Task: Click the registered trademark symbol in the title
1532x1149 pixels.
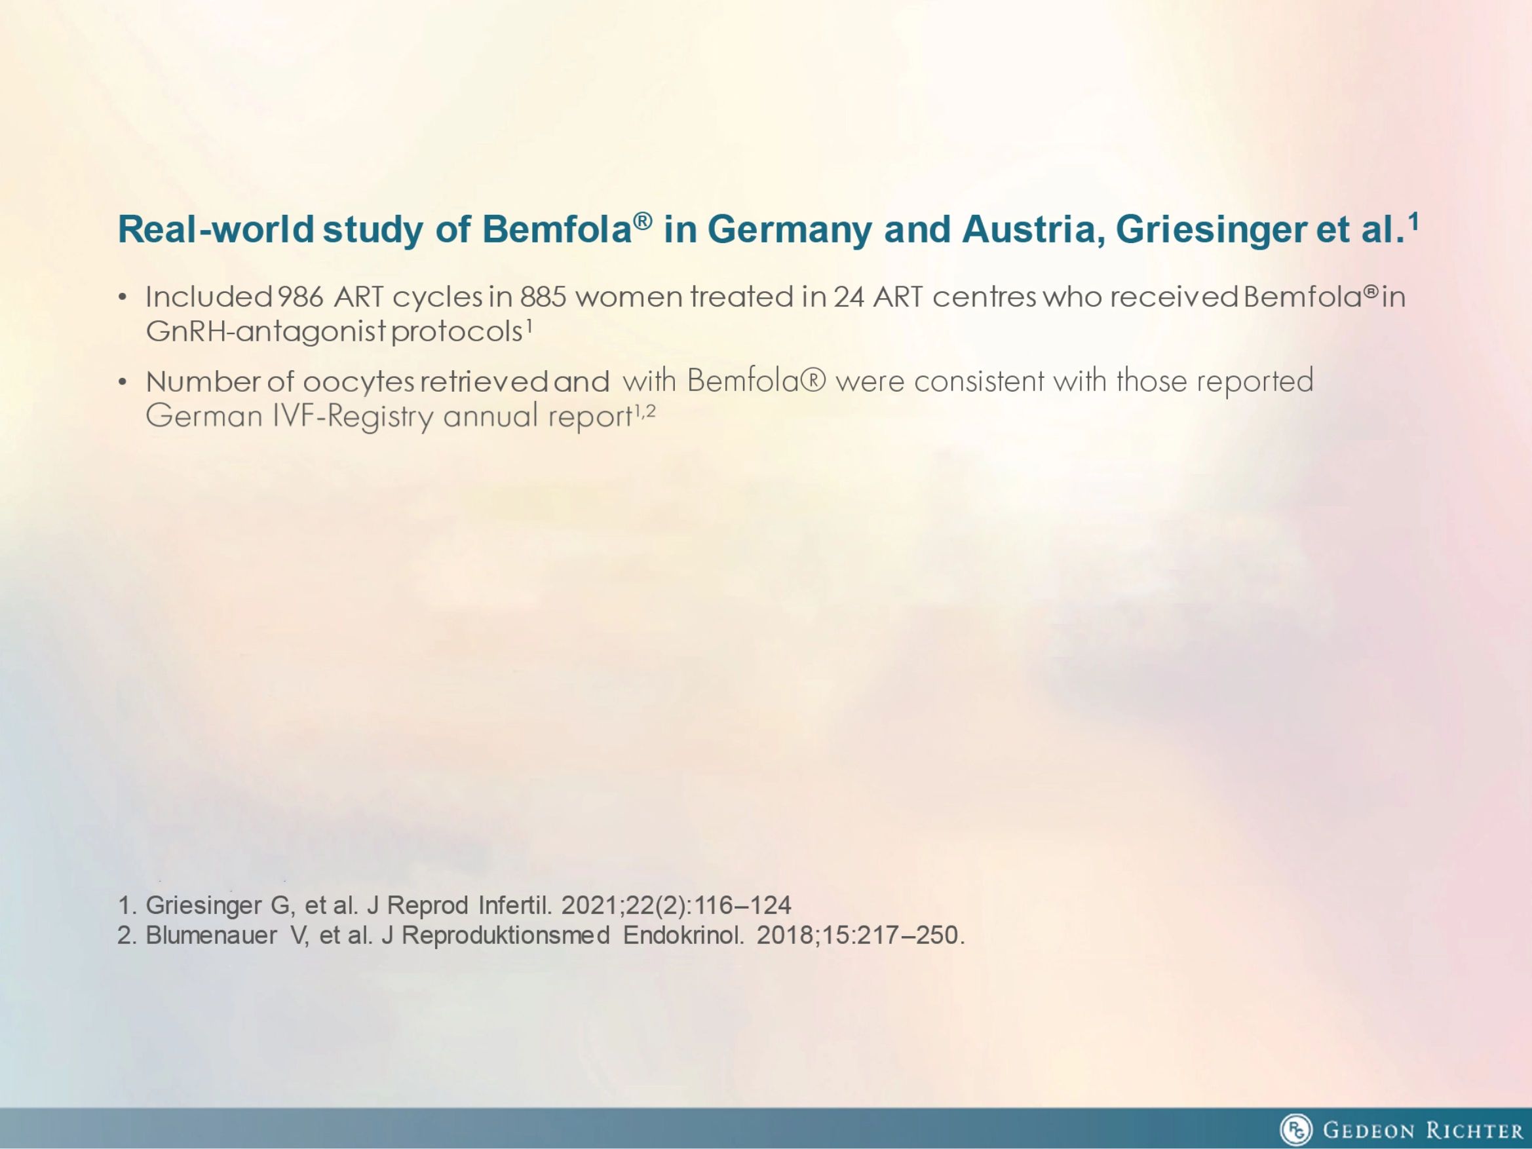Action: pos(643,221)
